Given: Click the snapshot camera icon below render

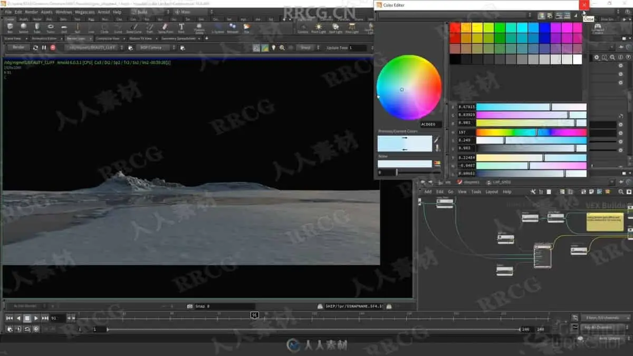Looking at the screenshot, I should pos(189,306).
